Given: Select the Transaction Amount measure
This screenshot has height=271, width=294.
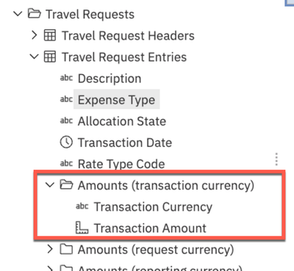Looking at the screenshot, I should pyautogui.click(x=150, y=228).
